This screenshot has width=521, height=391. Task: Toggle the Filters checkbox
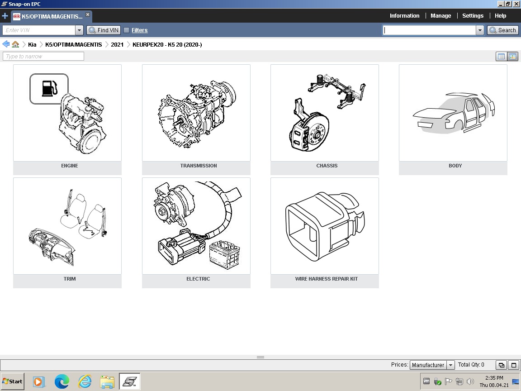126,30
